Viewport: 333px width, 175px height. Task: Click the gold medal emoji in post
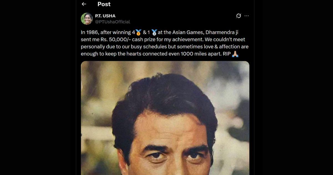(x=139, y=32)
